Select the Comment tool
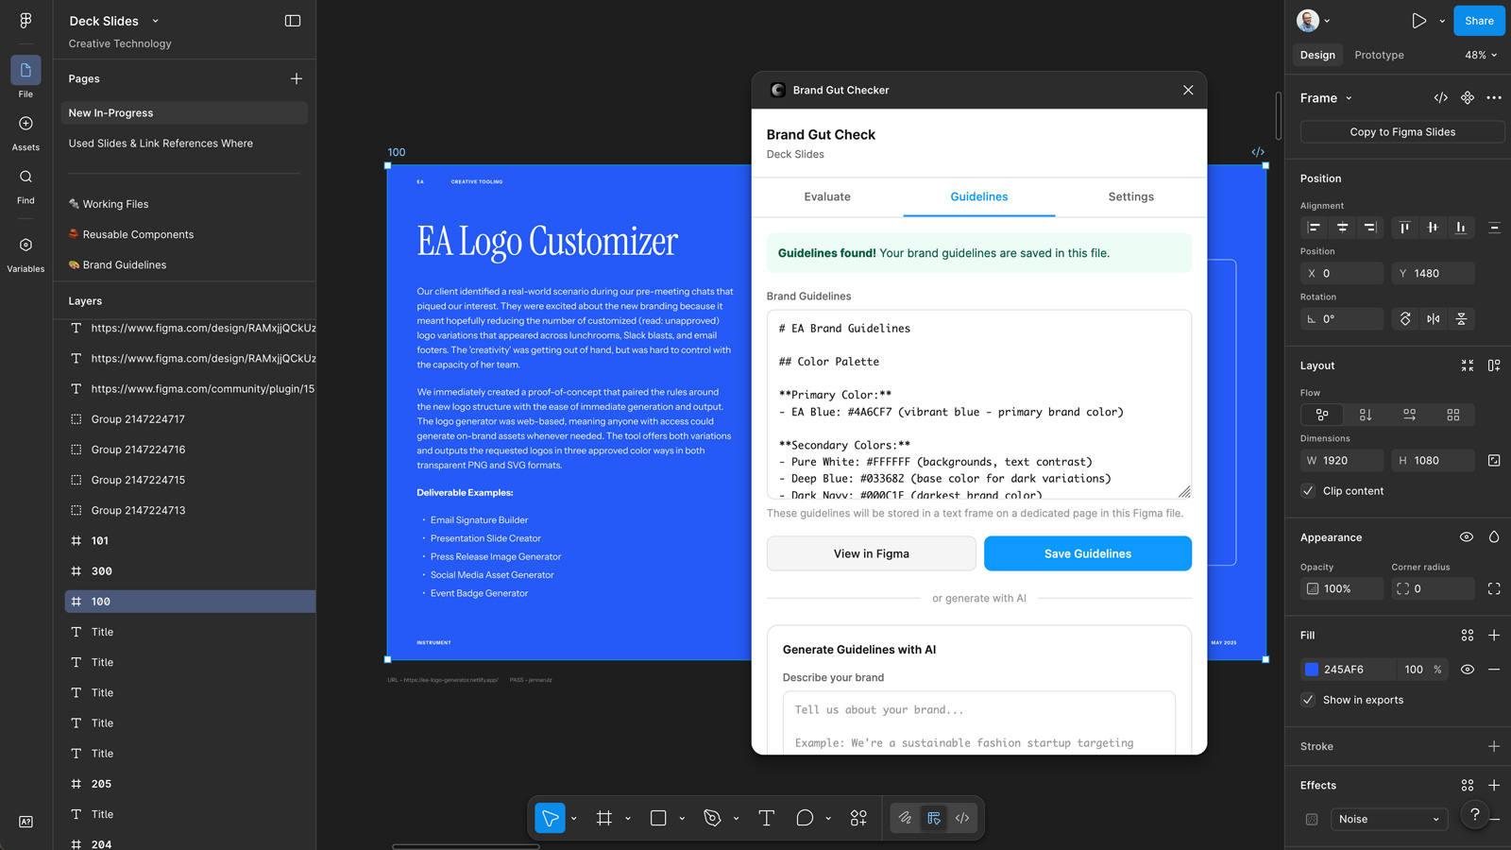Screen dimensions: 1511x850 (x=805, y=818)
